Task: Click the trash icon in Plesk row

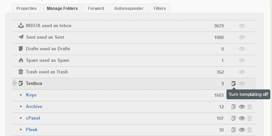Action: tap(250, 130)
